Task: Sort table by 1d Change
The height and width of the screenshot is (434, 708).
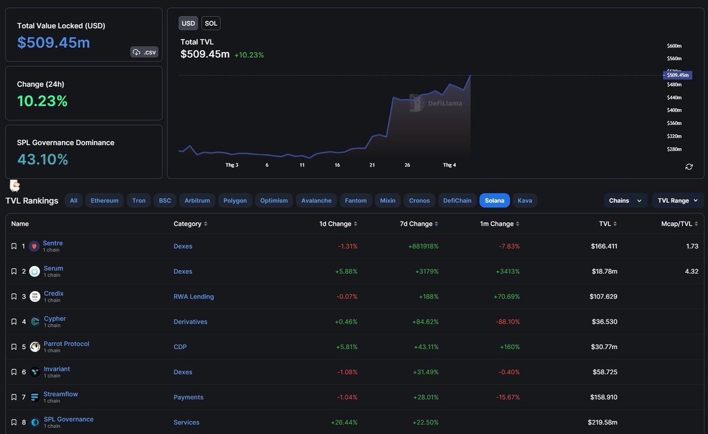Action: tap(337, 224)
